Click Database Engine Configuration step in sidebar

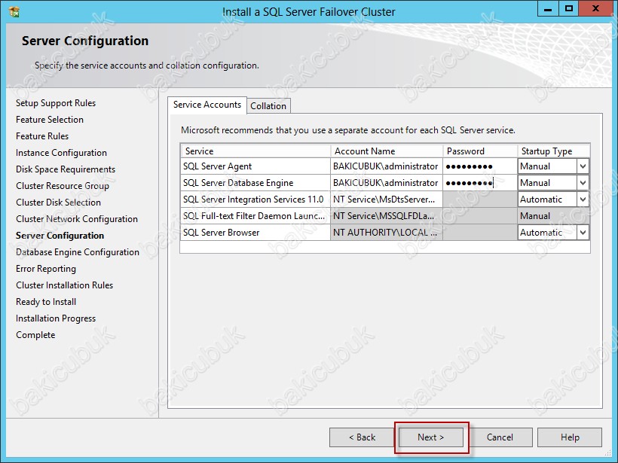click(x=78, y=252)
